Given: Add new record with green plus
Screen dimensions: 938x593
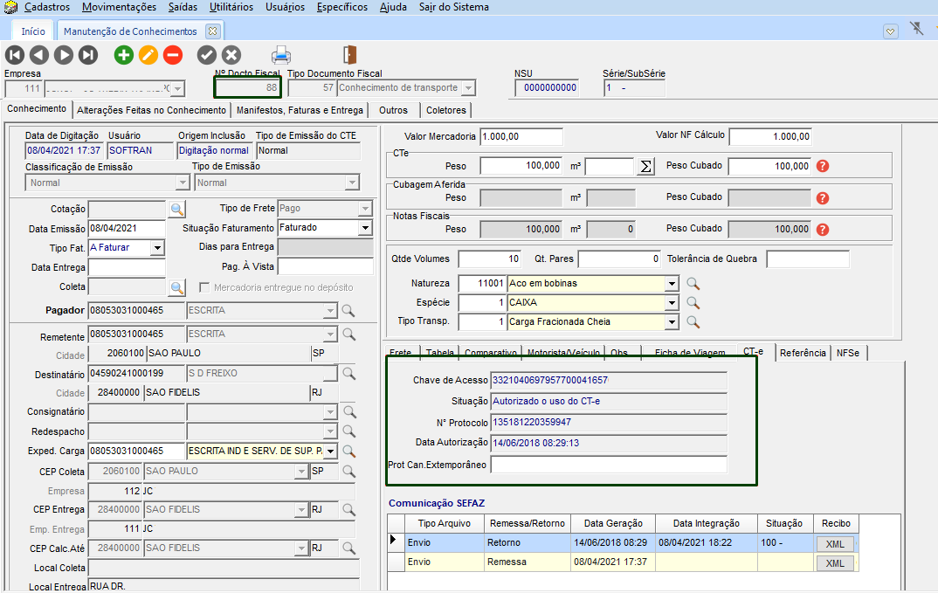Looking at the screenshot, I should 124,55.
